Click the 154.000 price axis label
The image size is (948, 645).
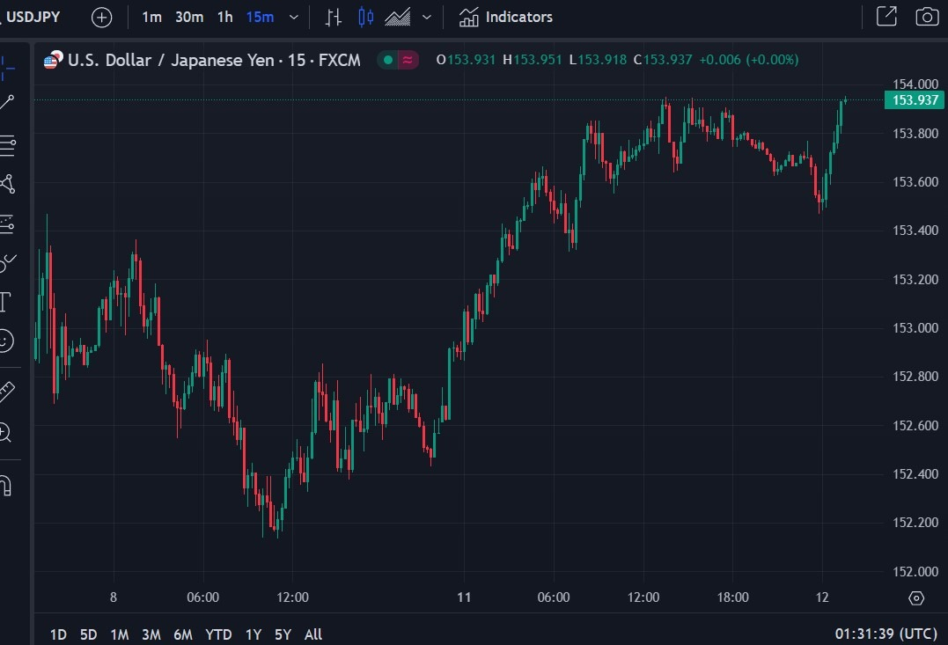coord(915,84)
